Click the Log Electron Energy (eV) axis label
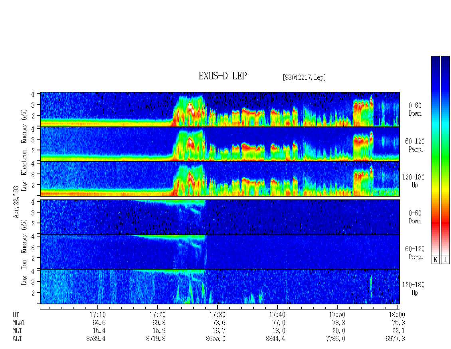The height and width of the screenshot is (349, 451). [24, 150]
